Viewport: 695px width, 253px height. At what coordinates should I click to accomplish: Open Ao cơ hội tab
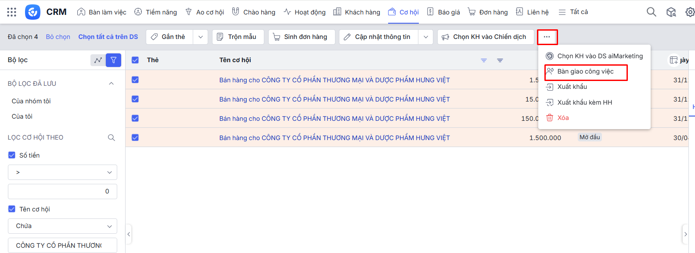(x=205, y=12)
